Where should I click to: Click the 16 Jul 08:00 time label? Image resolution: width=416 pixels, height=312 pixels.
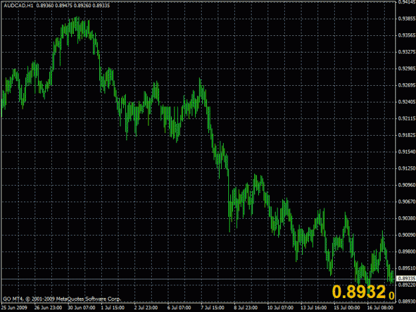coord(380,308)
